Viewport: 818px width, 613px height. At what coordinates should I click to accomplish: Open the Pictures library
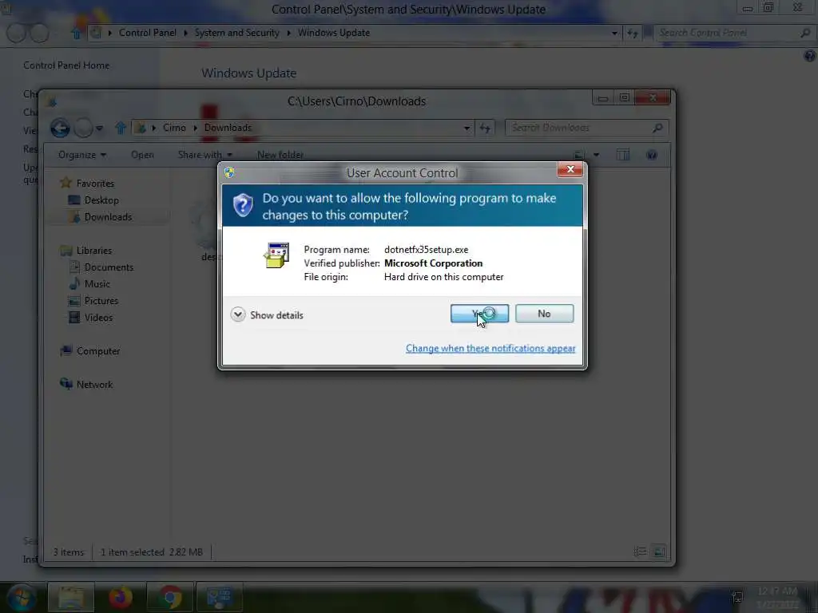click(x=101, y=301)
